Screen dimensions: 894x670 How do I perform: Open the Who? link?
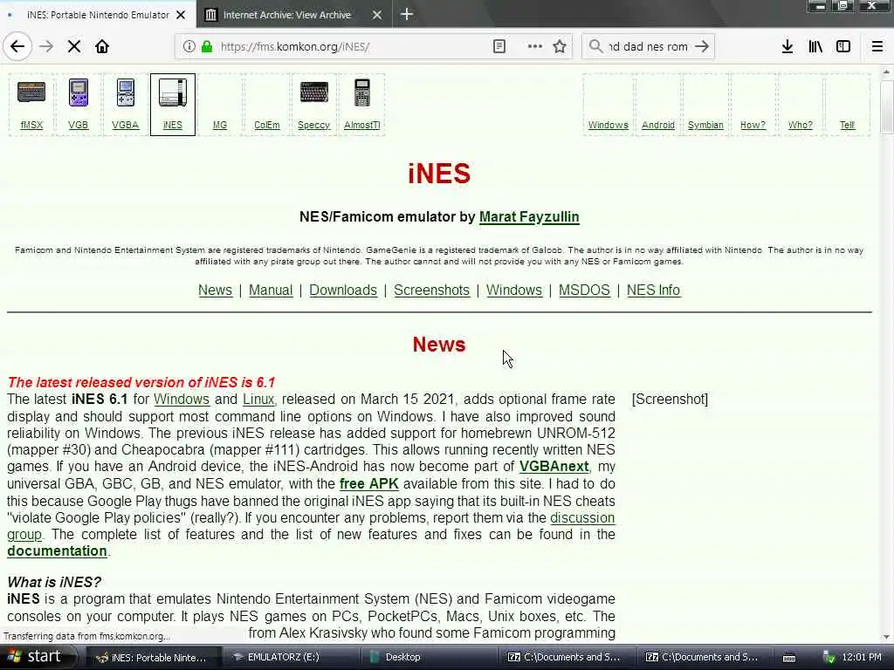pos(800,125)
